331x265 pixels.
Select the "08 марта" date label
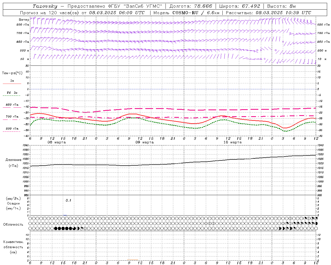pyautogui.click(x=57, y=142)
